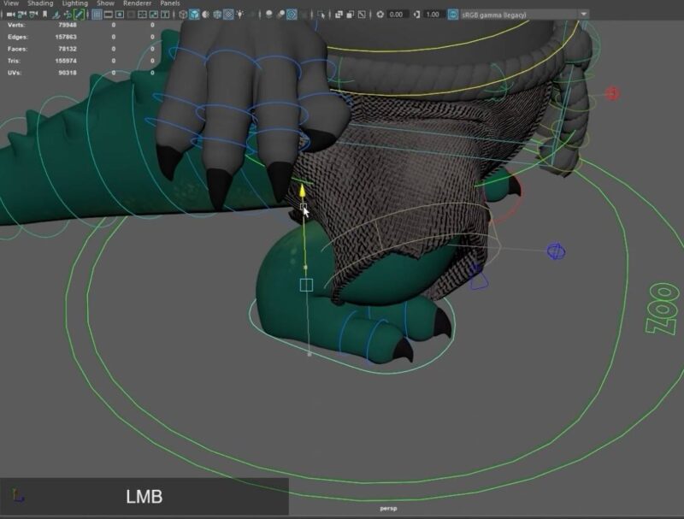The image size is (684, 519).
Task: Toggle the resolution gate overlay
Action: [x=118, y=15]
